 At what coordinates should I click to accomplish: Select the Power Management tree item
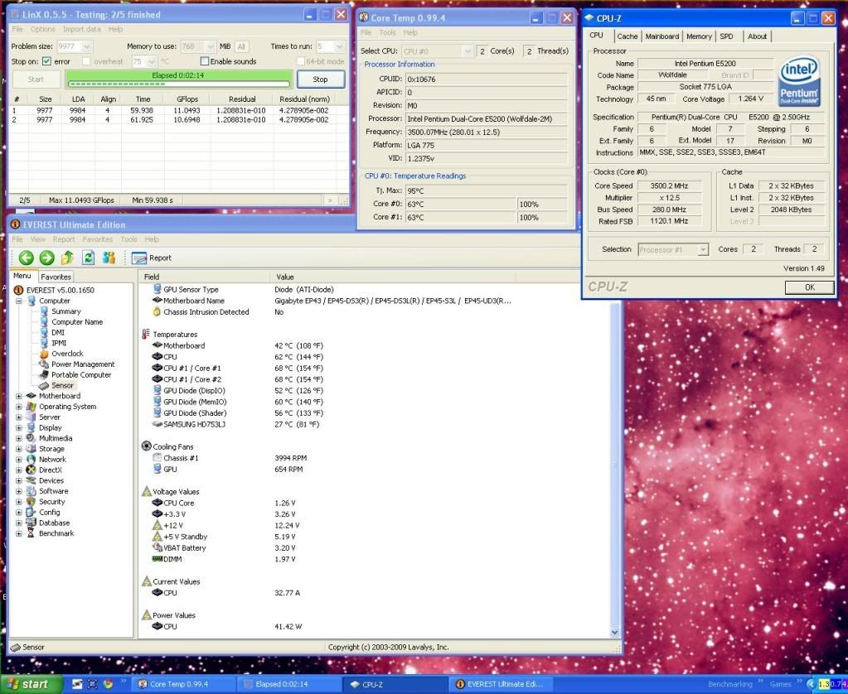coord(83,364)
